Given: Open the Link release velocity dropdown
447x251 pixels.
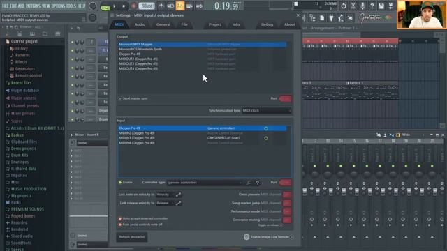Looking at the screenshot, I should [165, 203].
